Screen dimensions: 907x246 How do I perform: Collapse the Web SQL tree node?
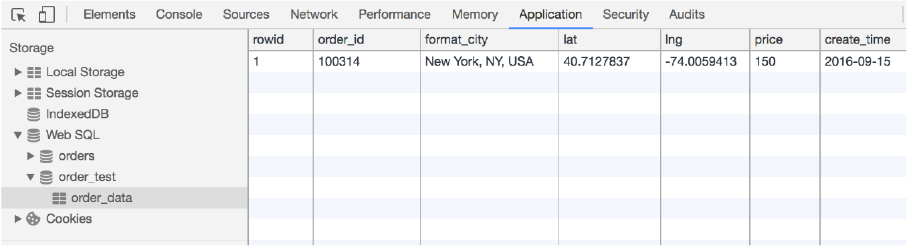[18, 135]
